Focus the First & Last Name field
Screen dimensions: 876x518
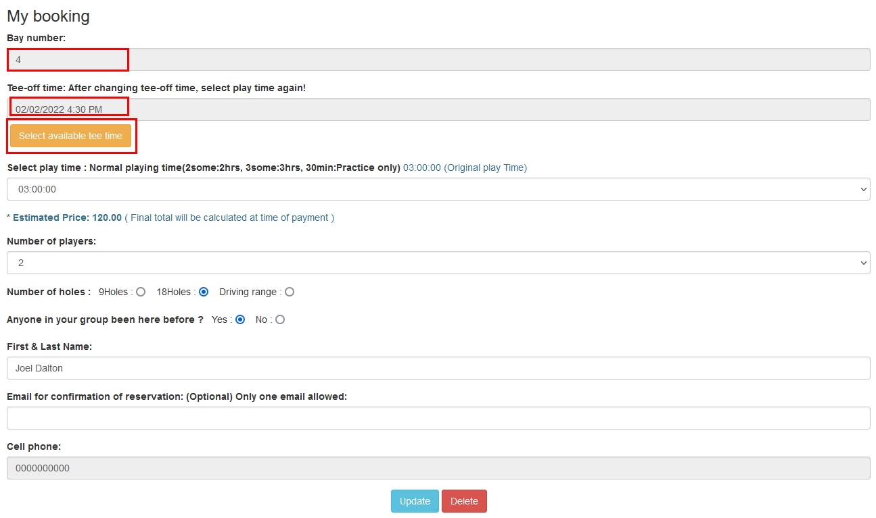pos(438,368)
